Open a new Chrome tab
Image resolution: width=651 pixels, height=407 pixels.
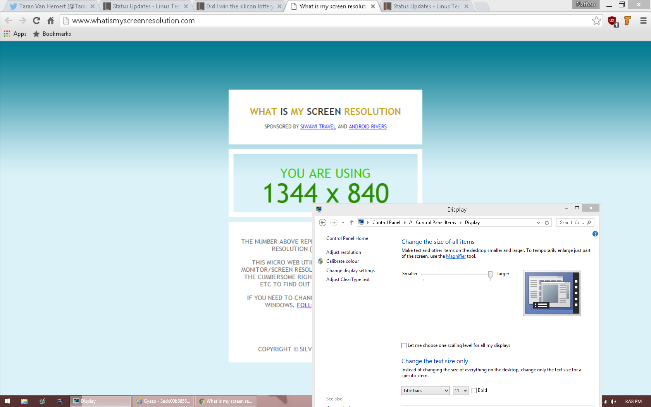pos(482,6)
